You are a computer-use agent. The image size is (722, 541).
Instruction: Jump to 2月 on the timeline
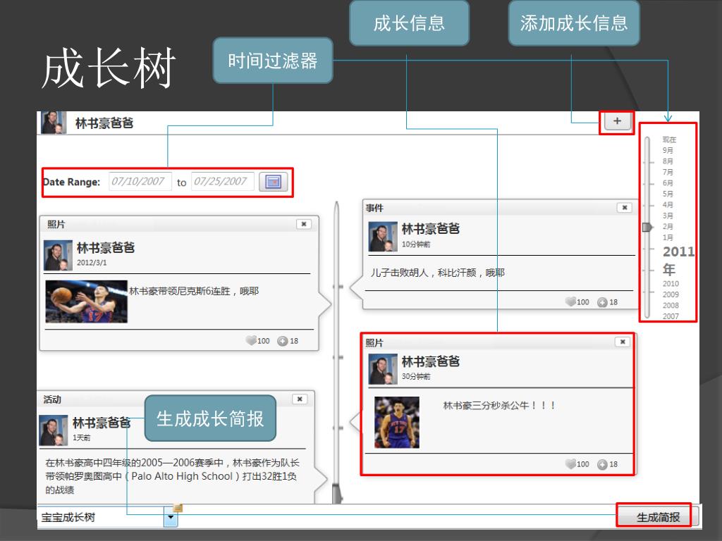668,226
